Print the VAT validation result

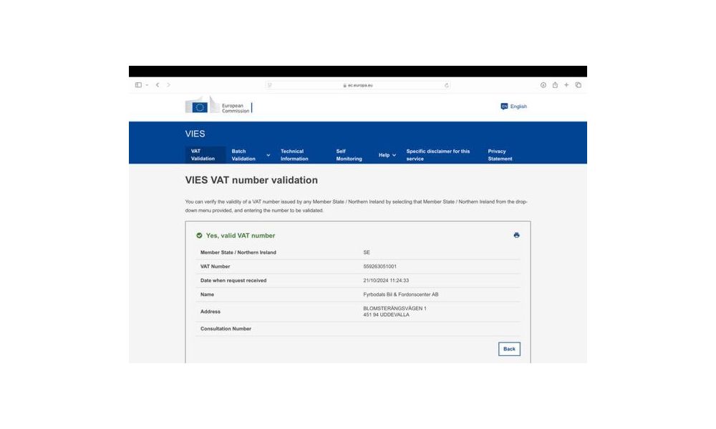click(516, 235)
